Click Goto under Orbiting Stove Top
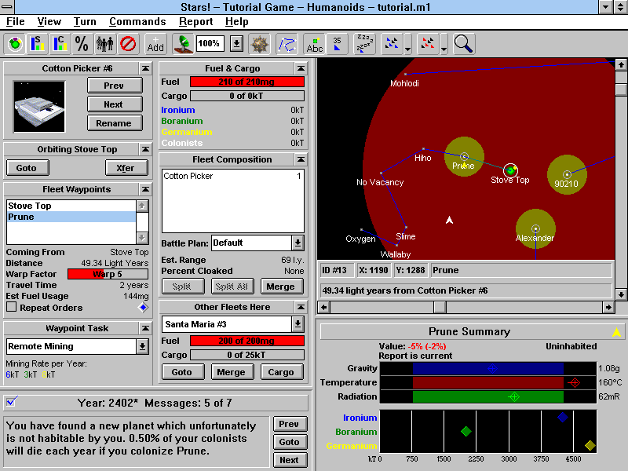 pyautogui.click(x=27, y=168)
